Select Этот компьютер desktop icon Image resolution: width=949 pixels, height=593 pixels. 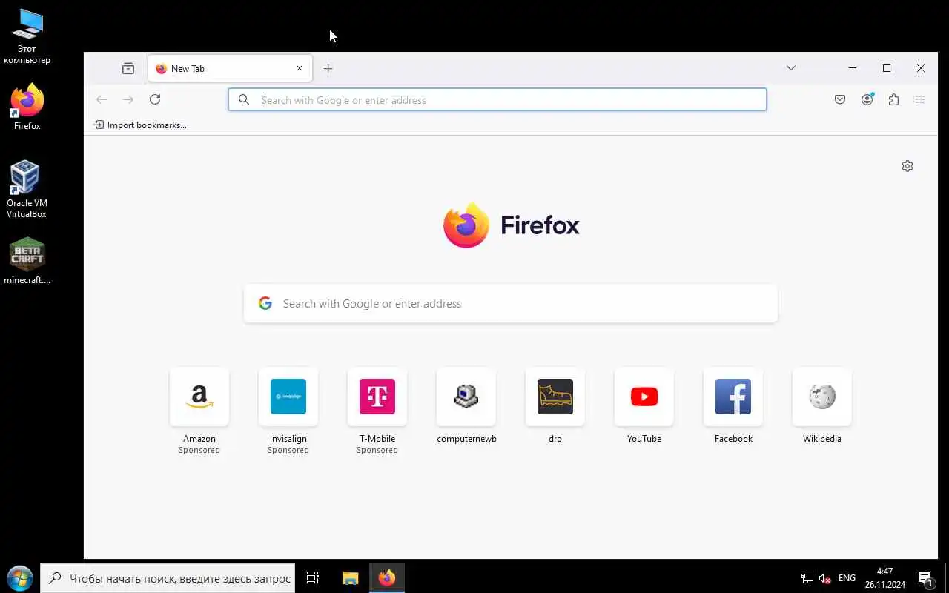point(27,37)
